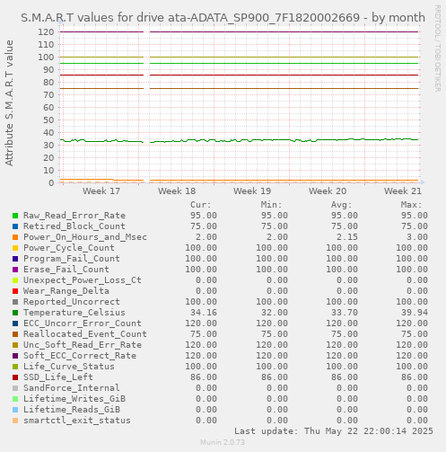Click the SSD_Life_Left dark red swatch
The width and height of the screenshot is (446, 452).
pos(15,377)
